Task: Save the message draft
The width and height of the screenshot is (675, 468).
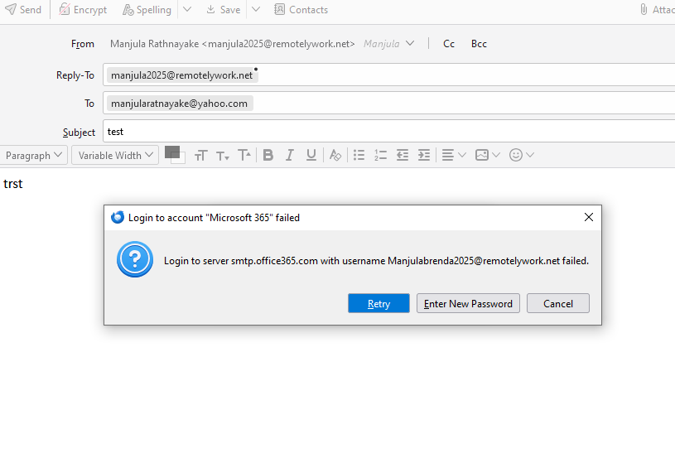Action: [x=224, y=9]
